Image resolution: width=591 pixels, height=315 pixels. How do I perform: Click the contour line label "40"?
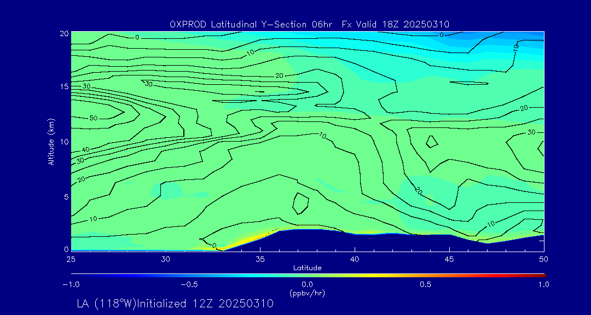coord(85,150)
